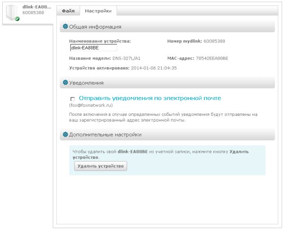Open the Отправить уведомления по электронной почте link
Image resolution: width=284 pixels, height=229 pixels.
click(150, 98)
